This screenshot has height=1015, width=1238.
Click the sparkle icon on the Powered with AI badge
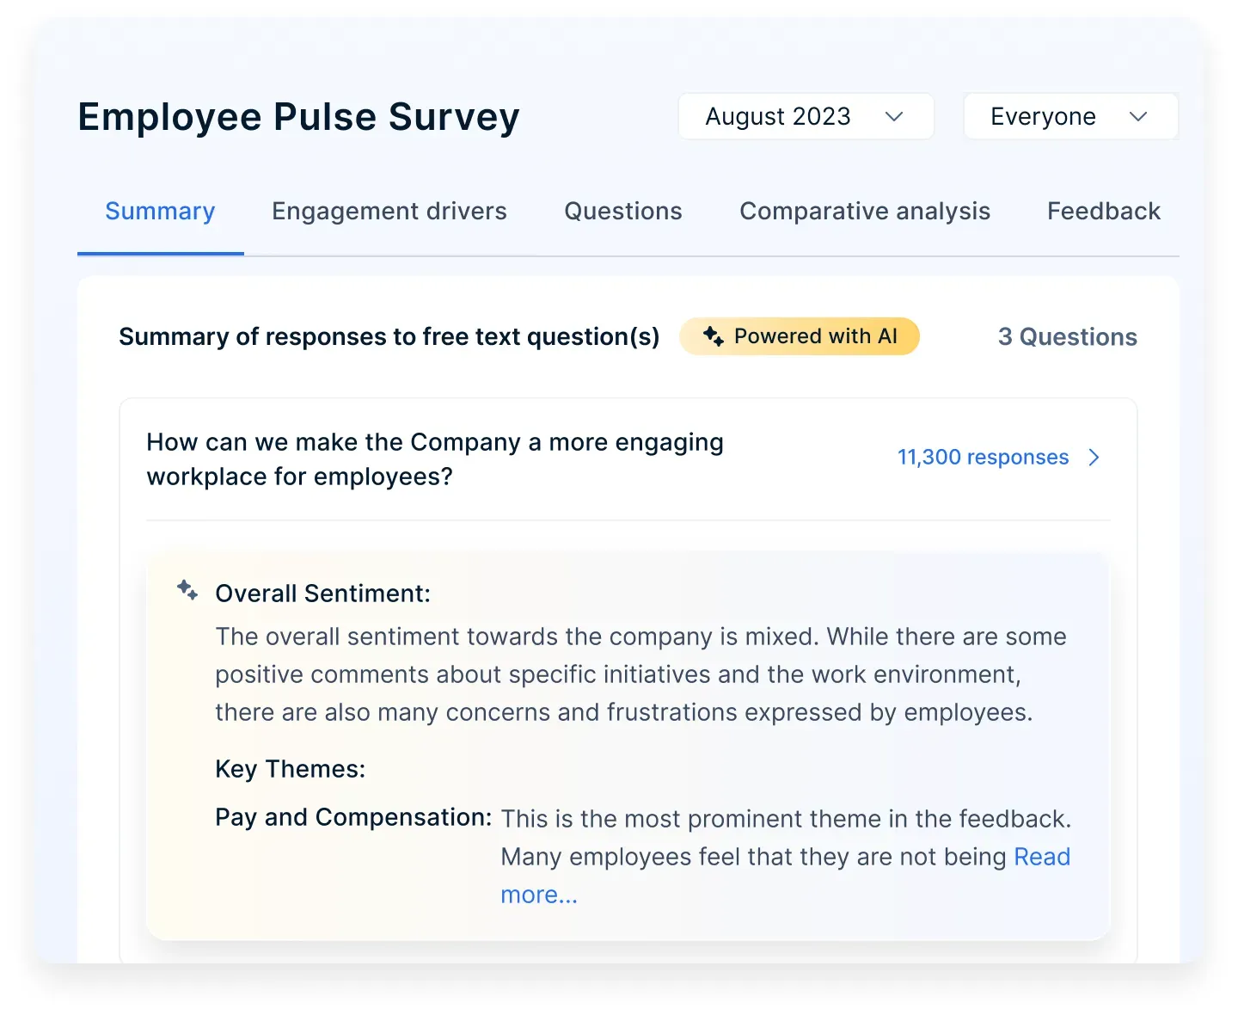coord(715,336)
